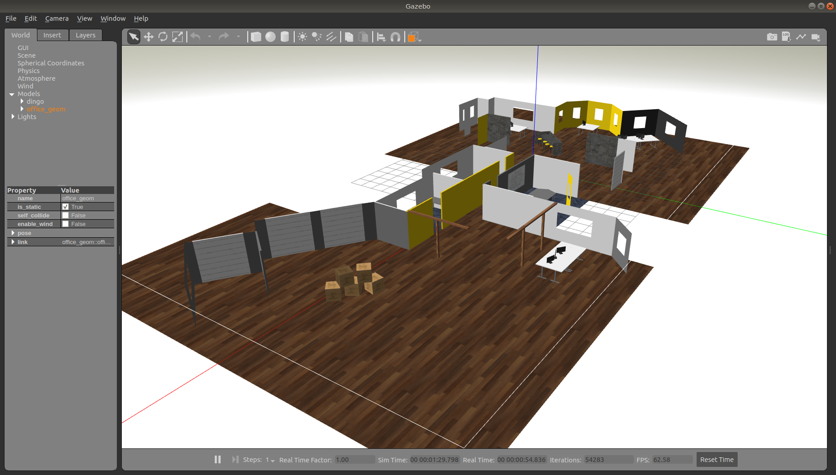Expand the Lights tree node
Image resolution: width=836 pixels, height=475 pixels.
pyautogui.click(x=13, y=116)
